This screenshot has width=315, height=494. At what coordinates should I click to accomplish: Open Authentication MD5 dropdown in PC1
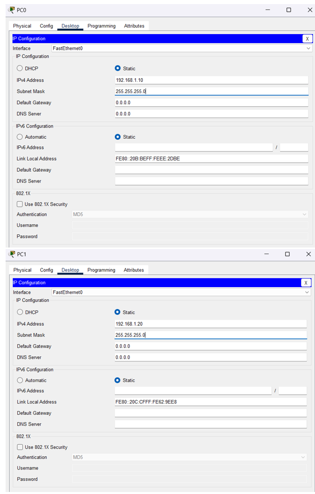pos(190,457)
